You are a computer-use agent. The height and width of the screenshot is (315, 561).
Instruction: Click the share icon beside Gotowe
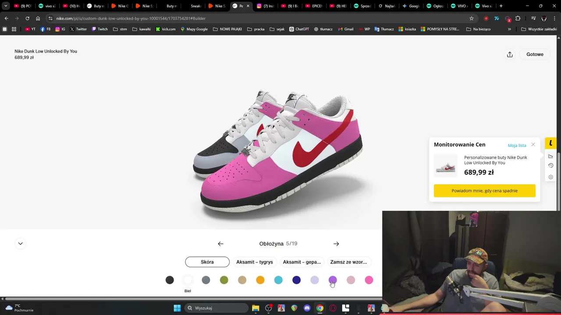(510, 54)
